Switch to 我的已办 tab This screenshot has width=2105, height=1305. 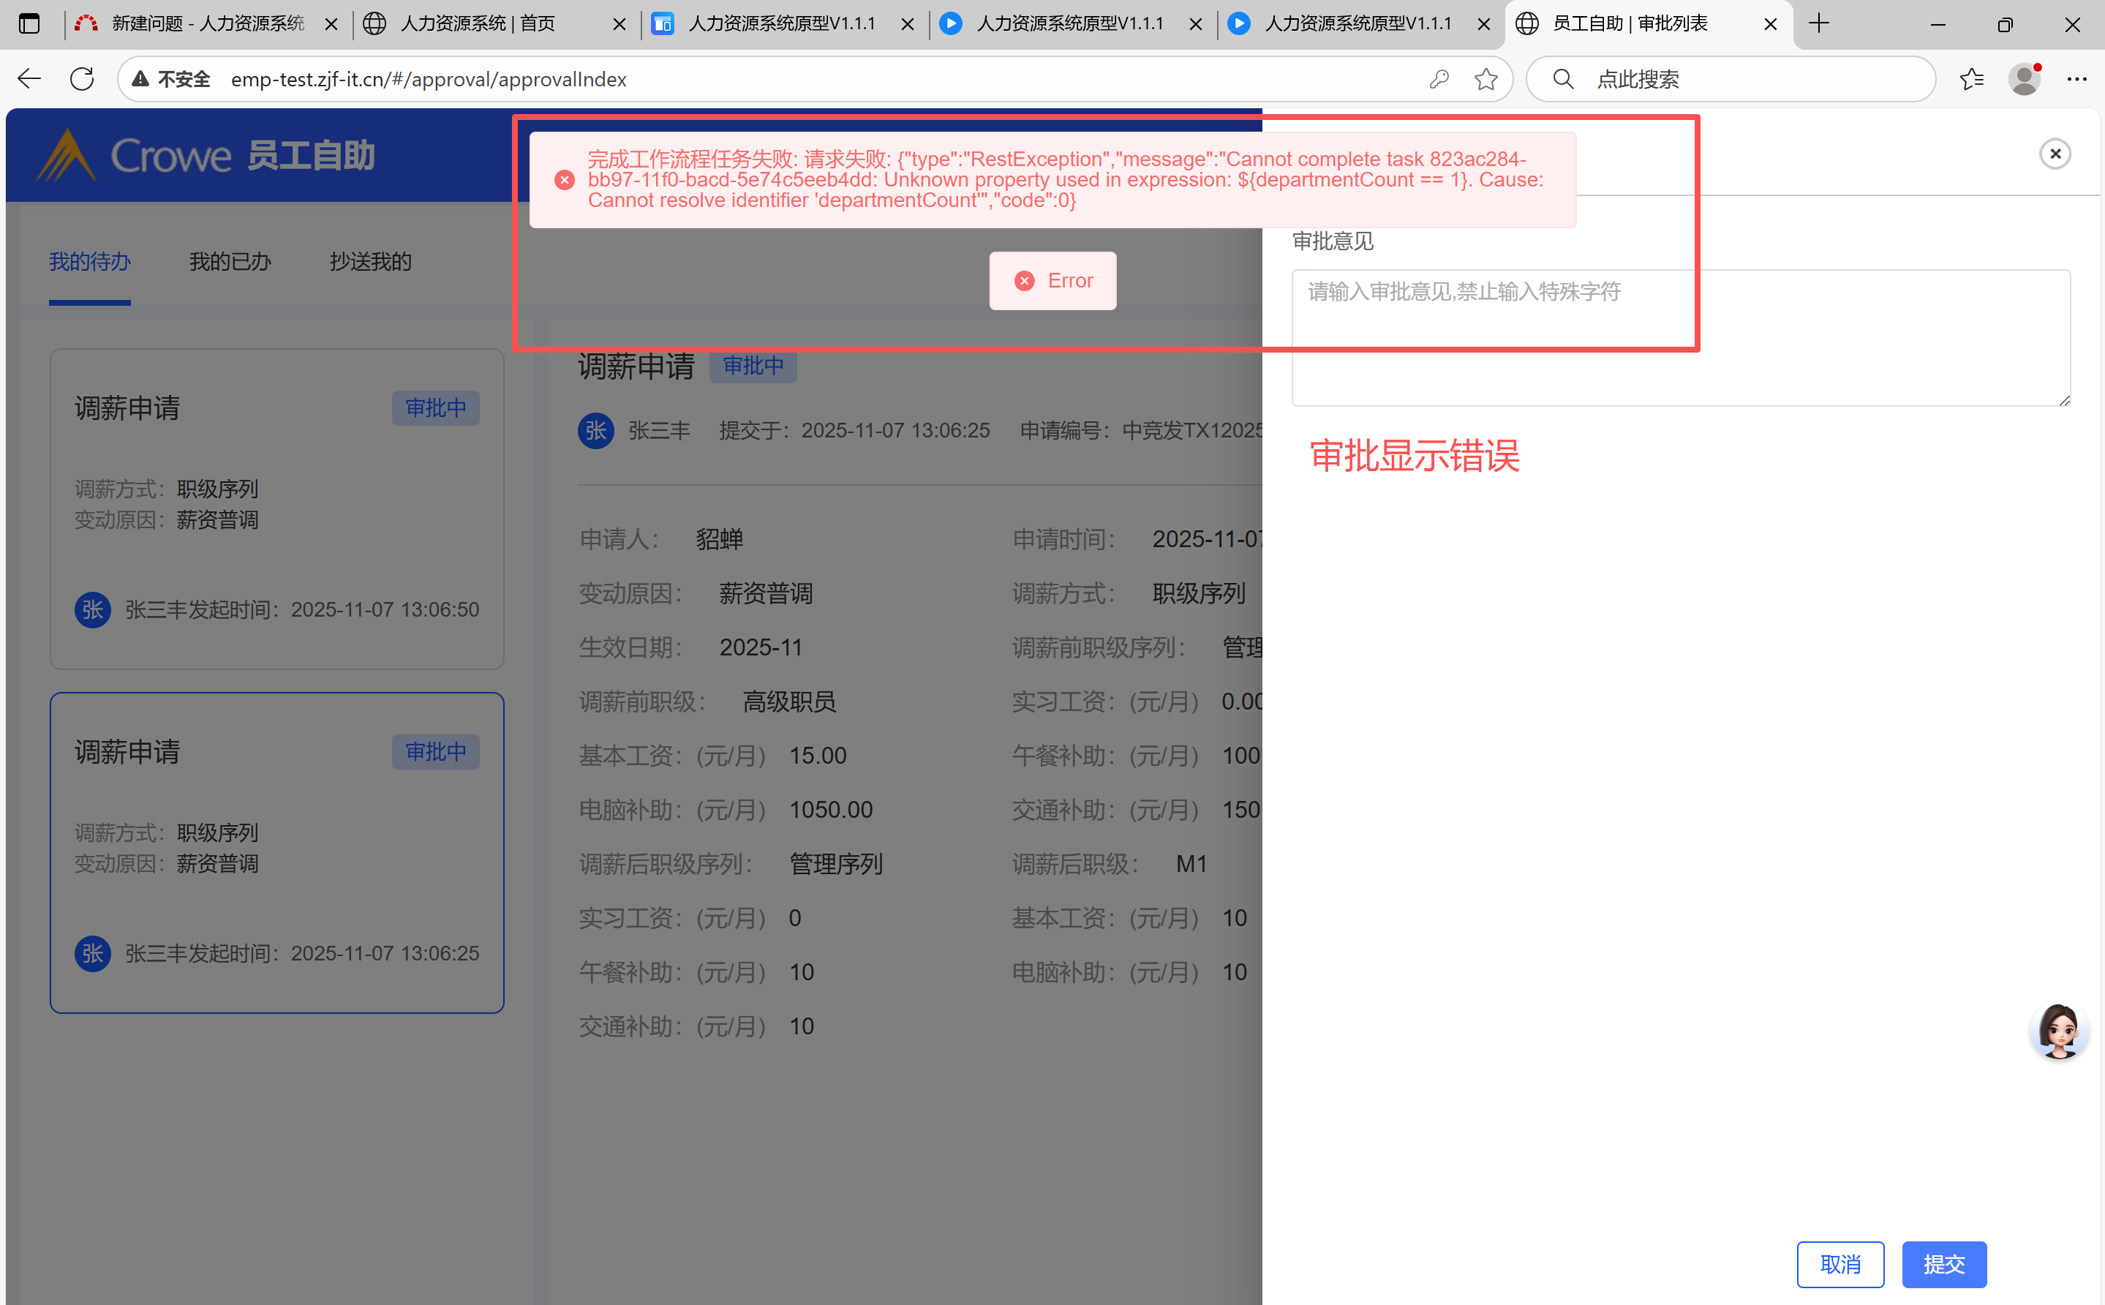tap(230, 262)
